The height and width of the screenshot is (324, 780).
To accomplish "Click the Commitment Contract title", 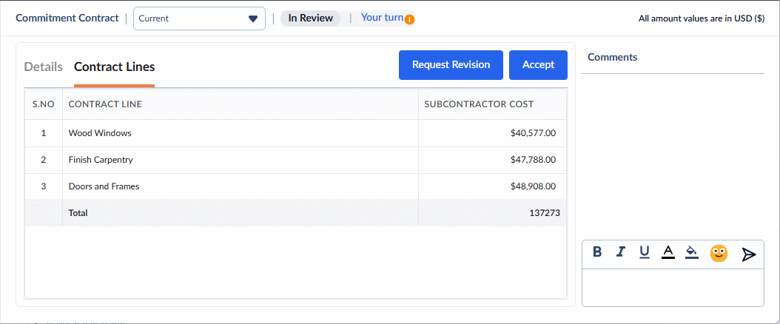I will tap(67, 18).
